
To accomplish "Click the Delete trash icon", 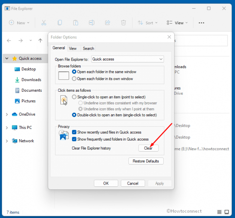I will click(x=124, y=23).
